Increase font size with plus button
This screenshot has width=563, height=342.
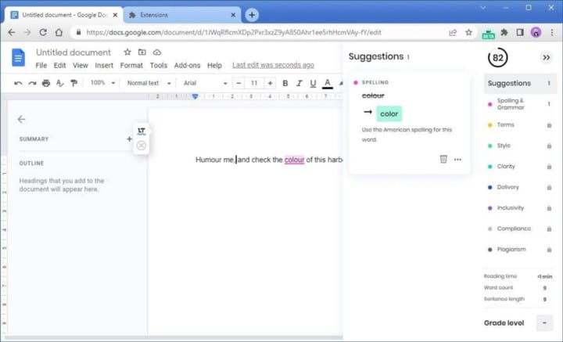[x=270, y=83]
